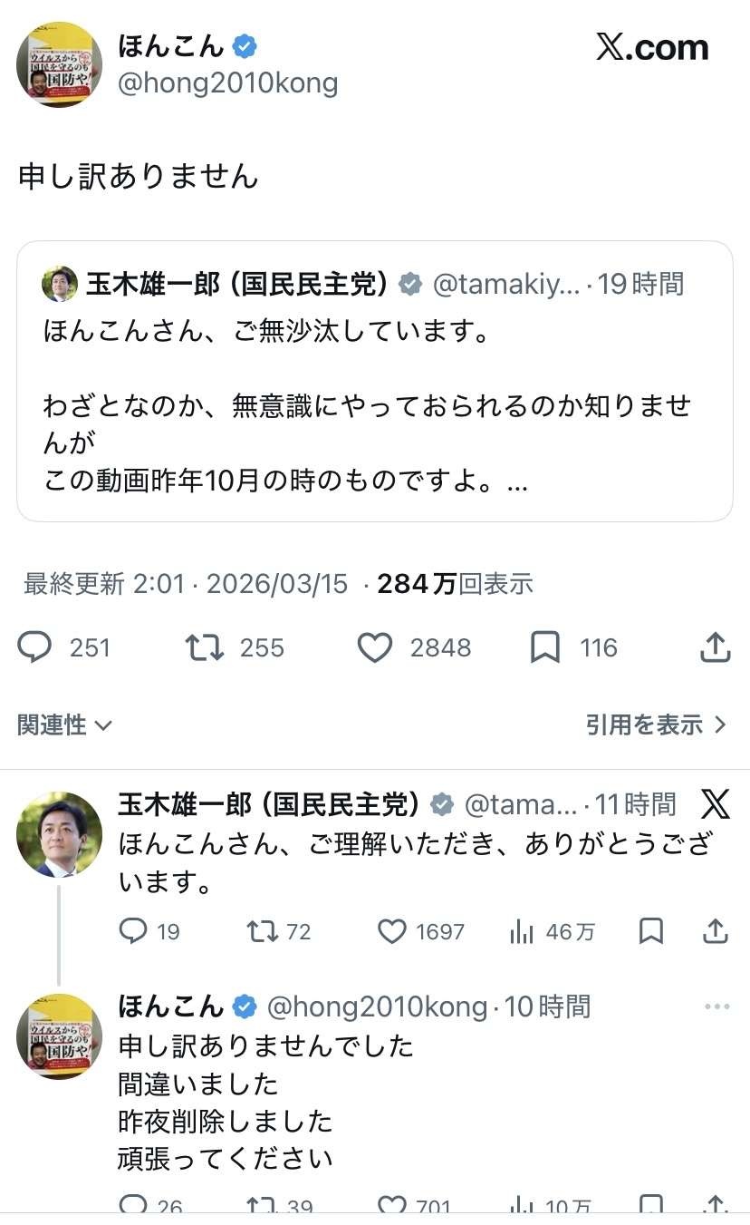Like the main post with 2848 likes

[x=374, y=647]
